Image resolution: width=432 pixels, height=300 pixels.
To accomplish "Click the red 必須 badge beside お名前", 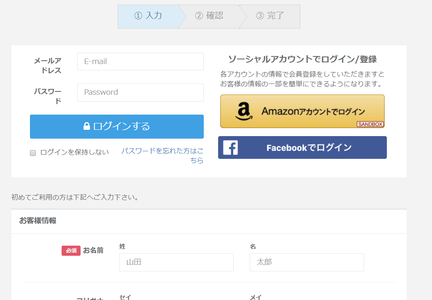I will click(71, 251).
